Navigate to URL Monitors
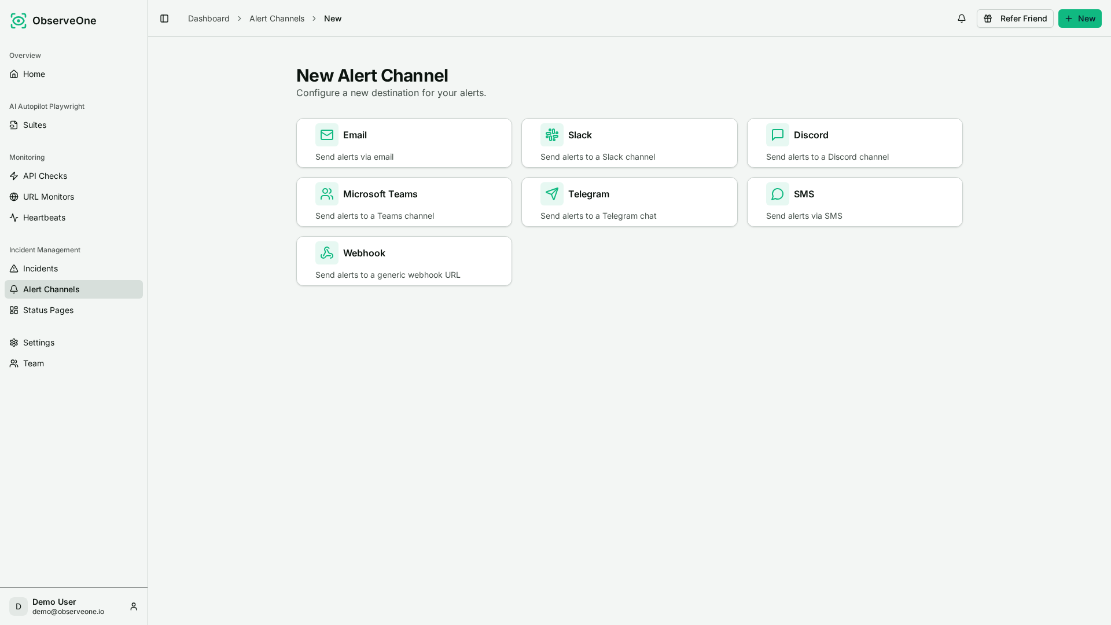Image resolution: width=1111 pixels, height=625 pixels. point(73,197)
